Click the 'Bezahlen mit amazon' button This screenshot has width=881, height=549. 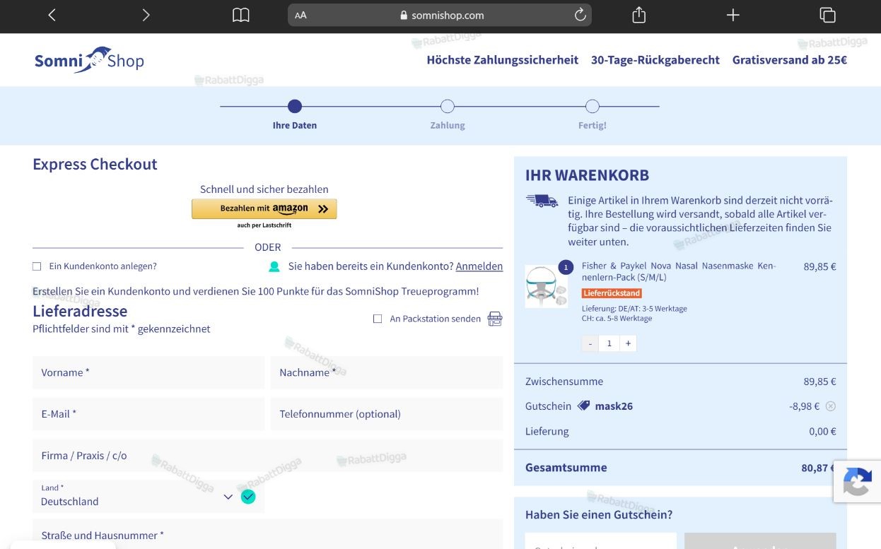(x=264, y=209)
